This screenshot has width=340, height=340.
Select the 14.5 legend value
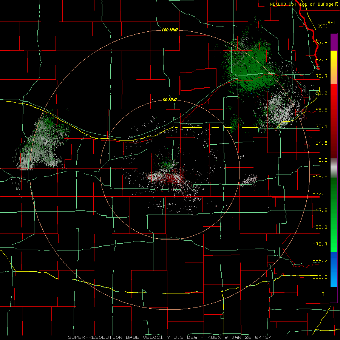(x=321, y=143)
